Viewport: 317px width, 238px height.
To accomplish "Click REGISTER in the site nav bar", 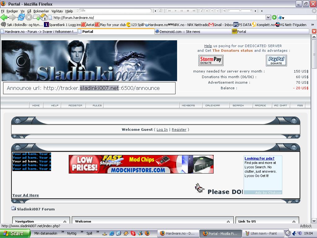I will pos(75,105).
